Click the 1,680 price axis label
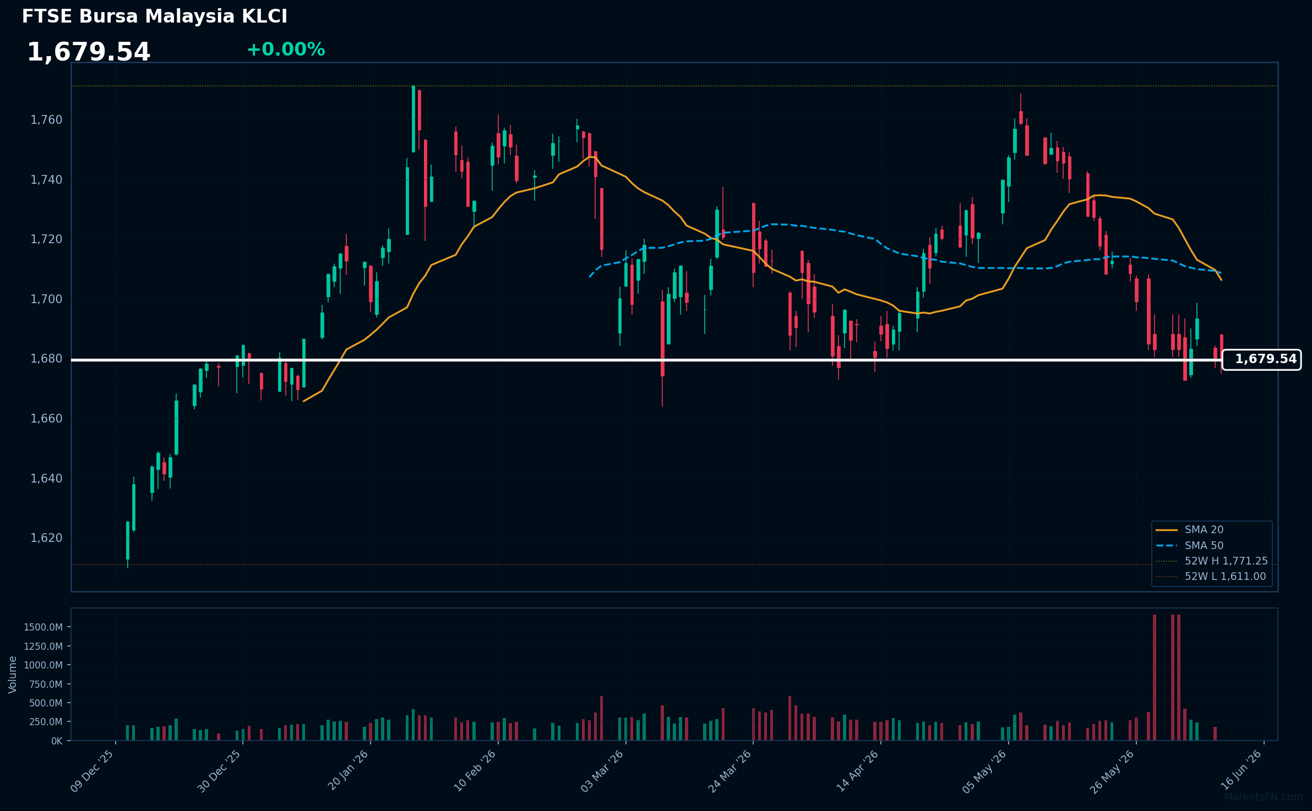 pos(47,359)
